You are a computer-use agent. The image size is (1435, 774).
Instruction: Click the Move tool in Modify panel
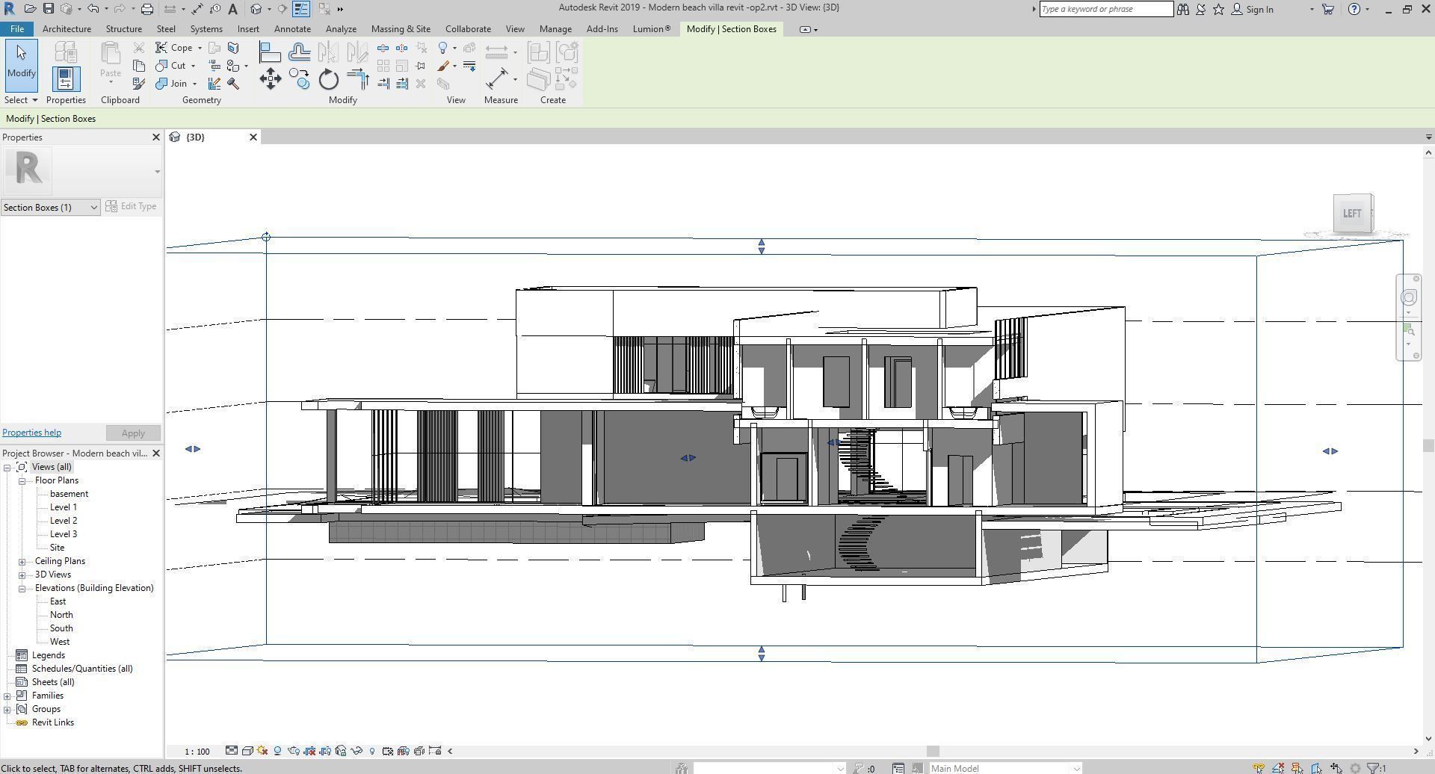(x=271, y=79)
